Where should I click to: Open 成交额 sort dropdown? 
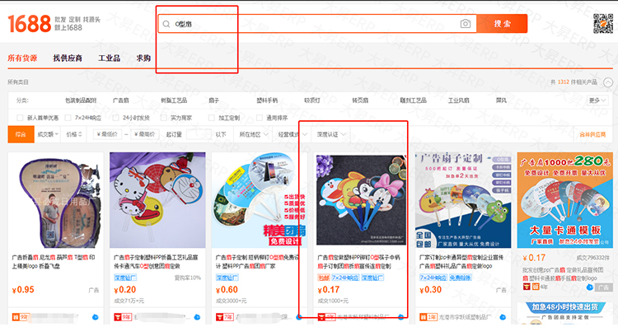pos(48,134)
